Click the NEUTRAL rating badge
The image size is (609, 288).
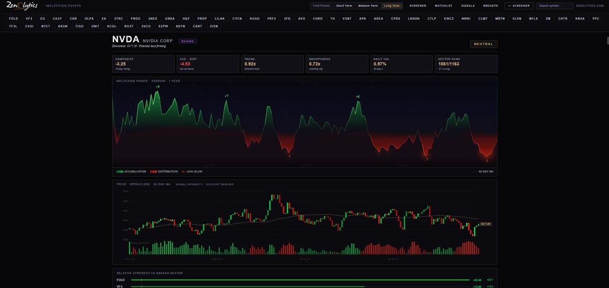click(484, 44)
